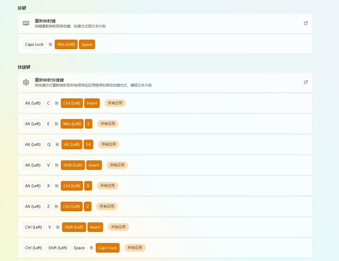Click the white Ctrl (Left) chip in the Ctrl+V row
The height and width of the screenshot is (261, 339).
pyautogui.click(x=33, y=227)
